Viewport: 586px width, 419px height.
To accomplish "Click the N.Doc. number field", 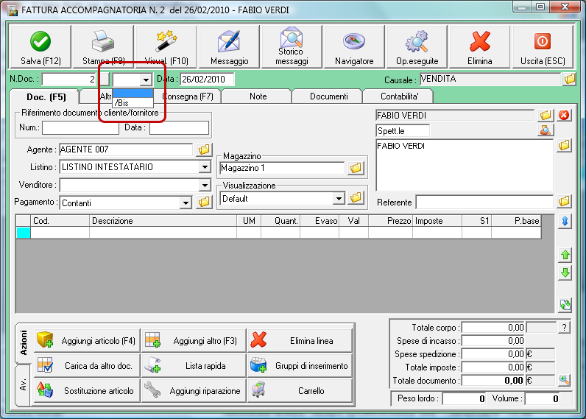I will click(69, 80).
